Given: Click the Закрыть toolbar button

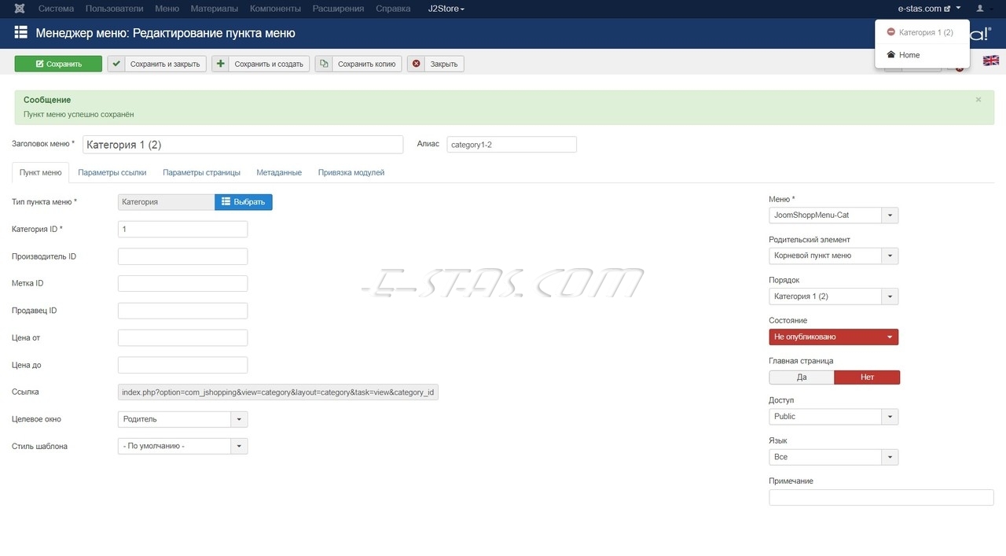Looking at the screenshot, I should pos(435,64).
